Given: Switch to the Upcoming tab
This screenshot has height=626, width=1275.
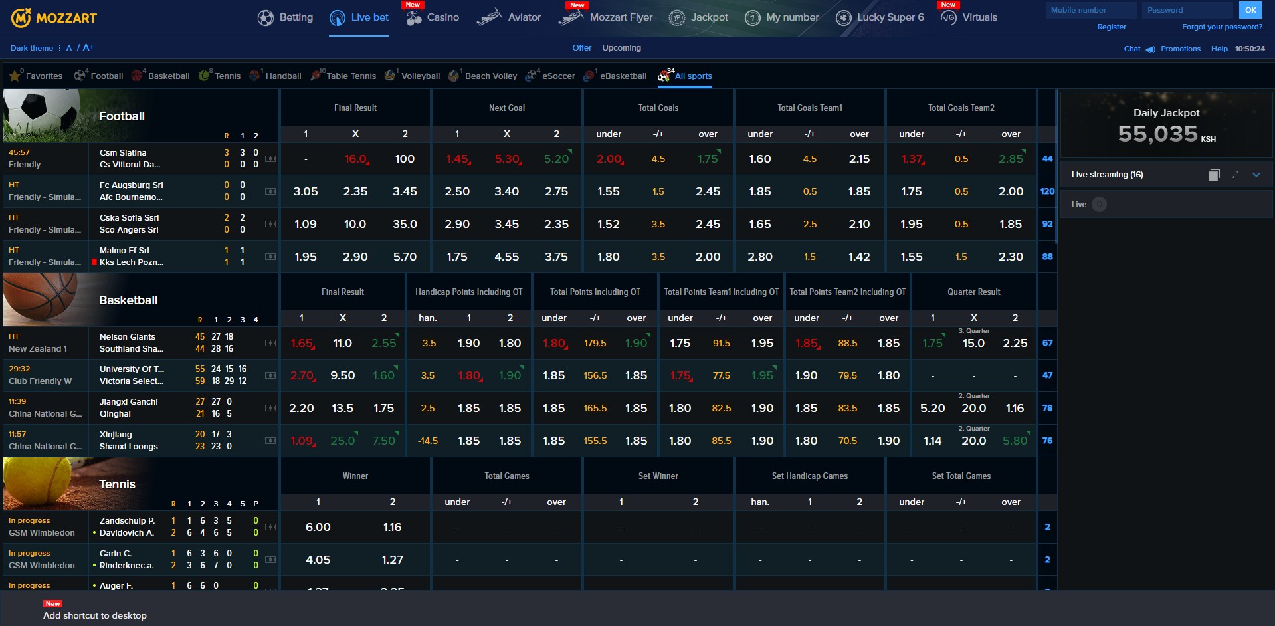Looking at the screenshot, I should [x=621, y=47].
